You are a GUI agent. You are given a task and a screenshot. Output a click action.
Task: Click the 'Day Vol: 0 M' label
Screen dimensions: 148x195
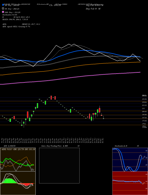tap(93, 9)
